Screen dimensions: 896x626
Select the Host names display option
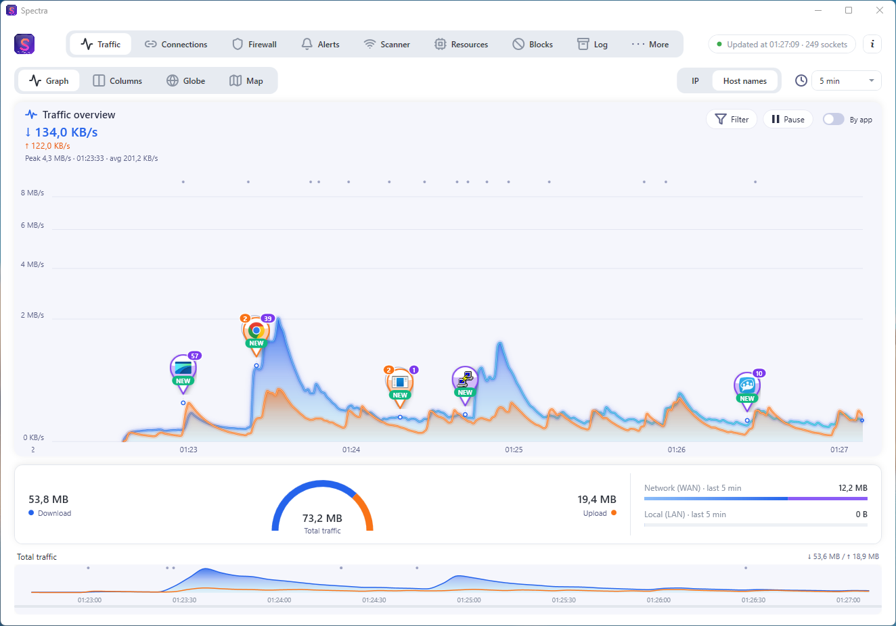click(x=745, y=80)
